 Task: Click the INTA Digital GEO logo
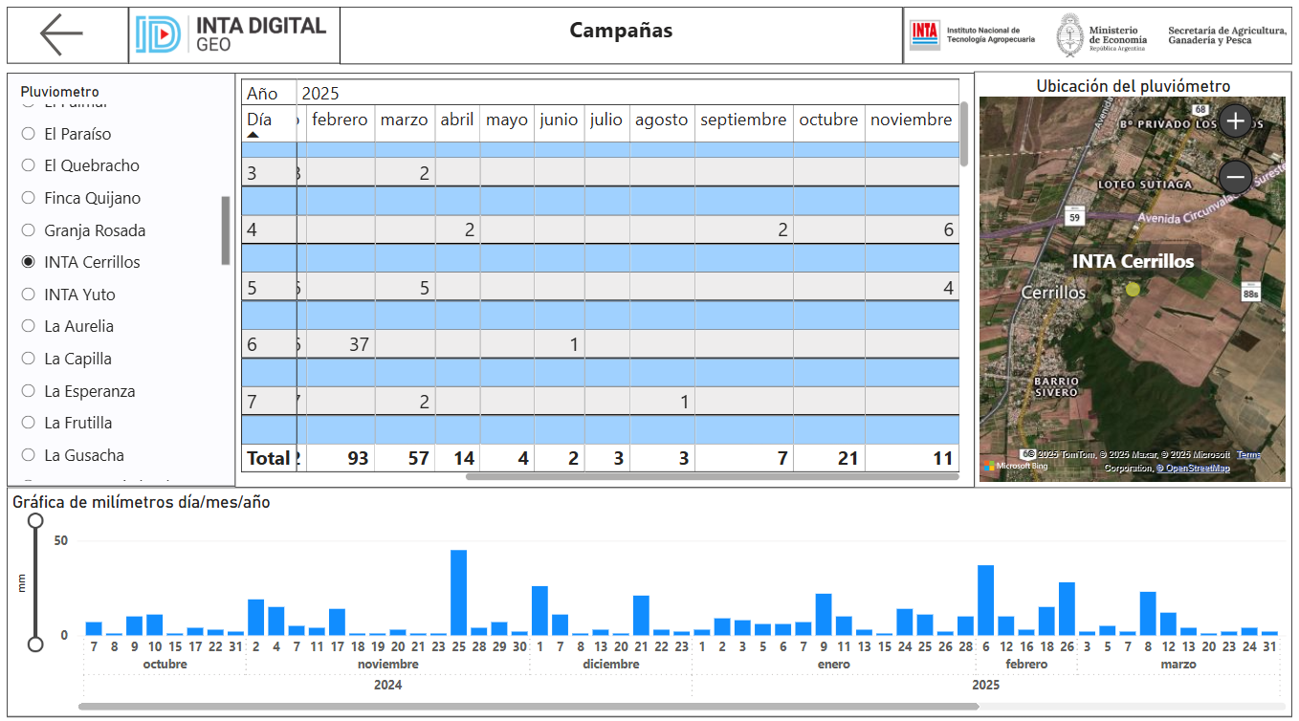coord(231,34)
